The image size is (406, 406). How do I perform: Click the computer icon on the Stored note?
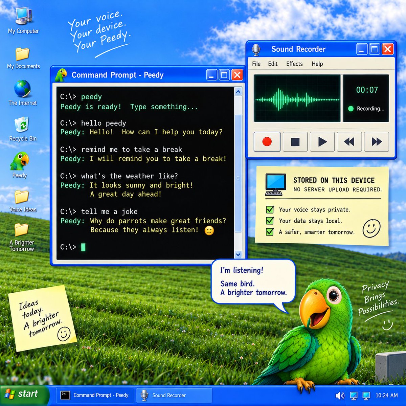(276, 185)
